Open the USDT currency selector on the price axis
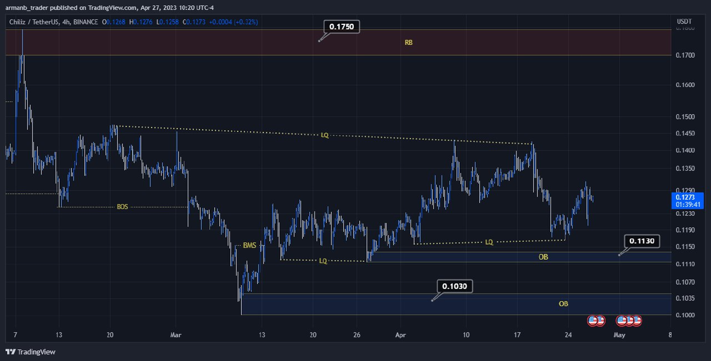The image size is (711, 361). [684, 21]
